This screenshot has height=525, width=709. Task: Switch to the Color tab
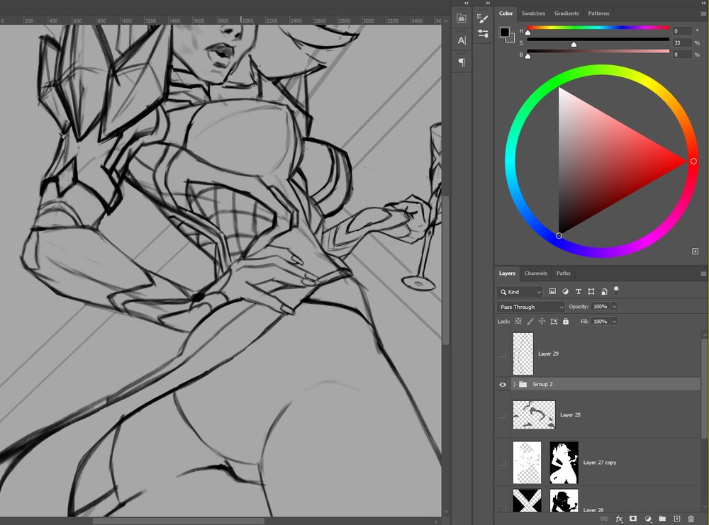pos(506,13)
